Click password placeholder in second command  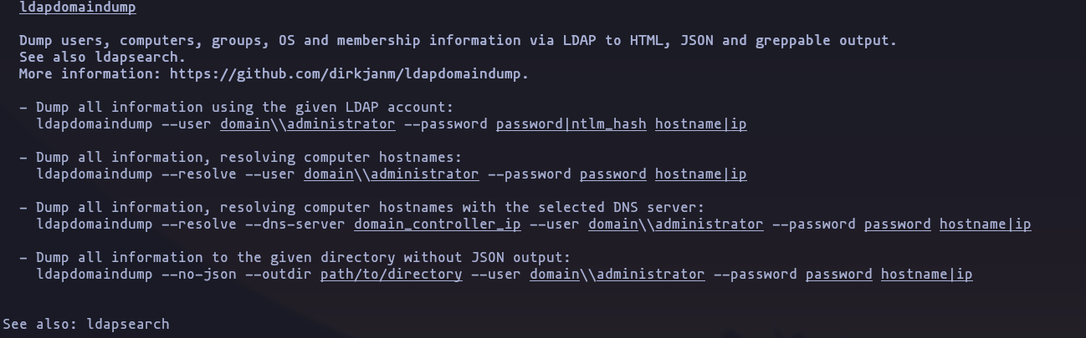click(612, 174)
